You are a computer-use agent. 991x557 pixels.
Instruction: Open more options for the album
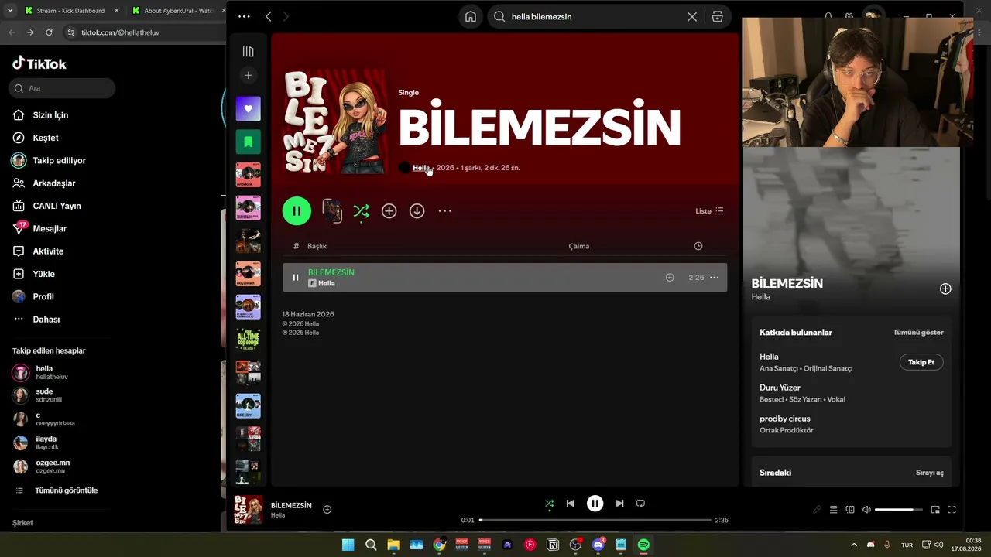[x=444, y=211]
